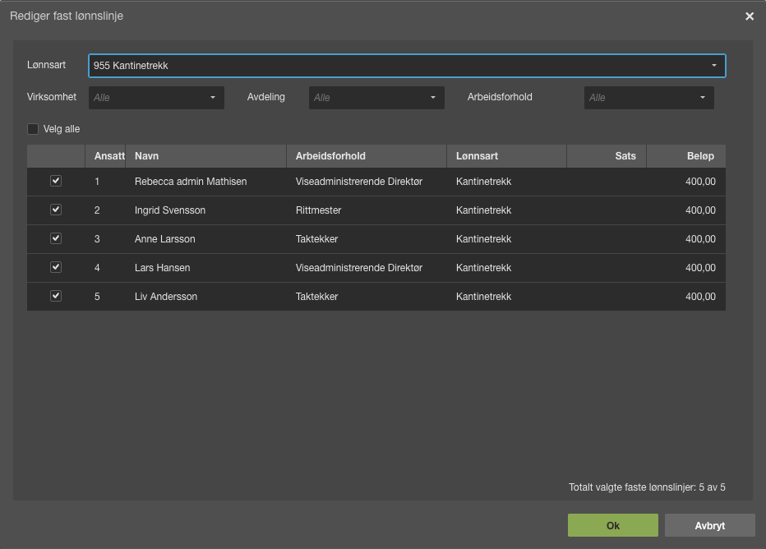Click Kantinetrekk in Ingrid Svensson's row
Viewport: 766px width, 549px height.
483,210
